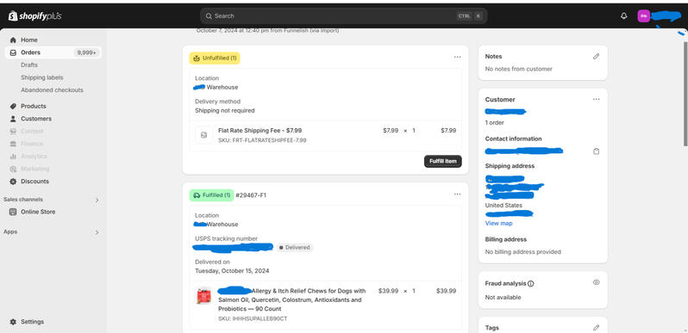Open Drafts under Orders
This screenshot has height=333, width=688.
click(x=29, y=65)
